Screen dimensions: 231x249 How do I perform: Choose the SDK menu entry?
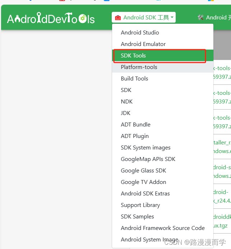tap(163, 90)
